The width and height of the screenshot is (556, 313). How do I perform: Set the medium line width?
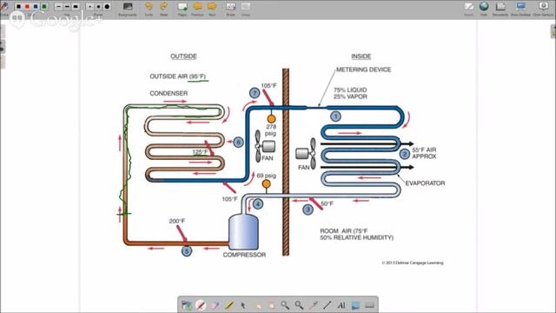67,6
